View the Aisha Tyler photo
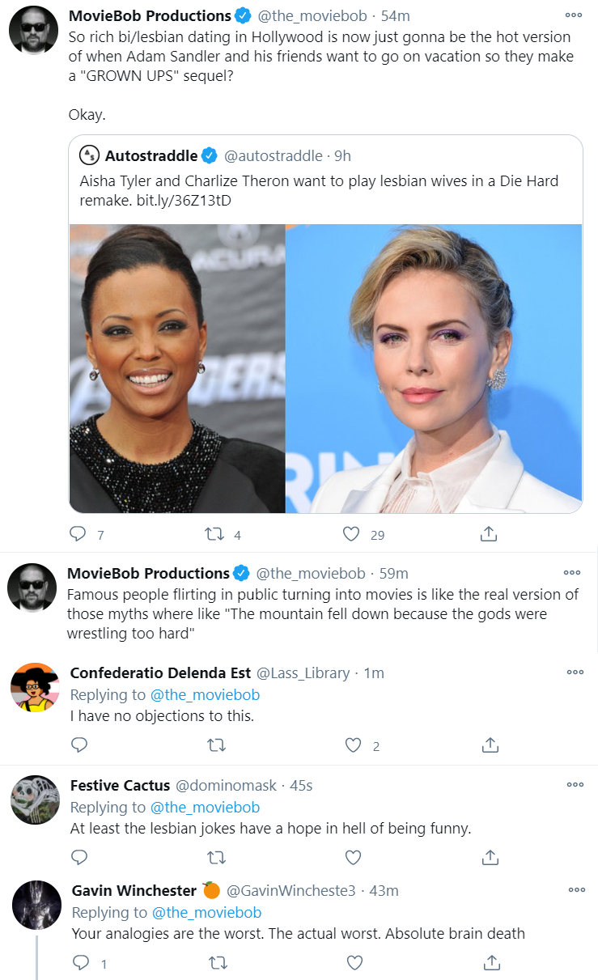 [x=177, y=368]
